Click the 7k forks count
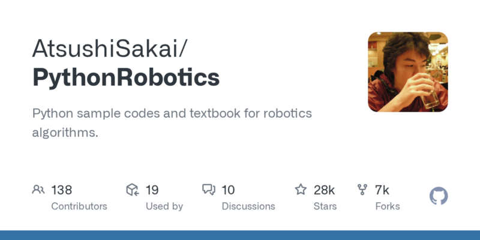The image size is (480, 240). tap(382, 190)
